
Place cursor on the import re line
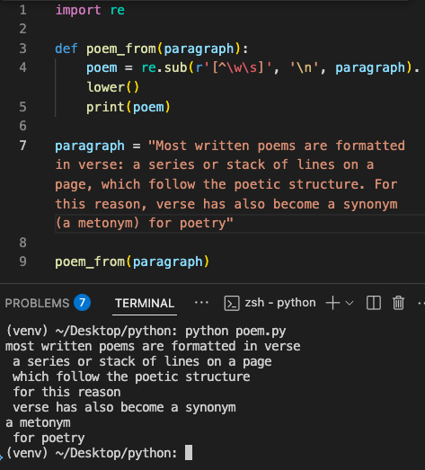90,10
